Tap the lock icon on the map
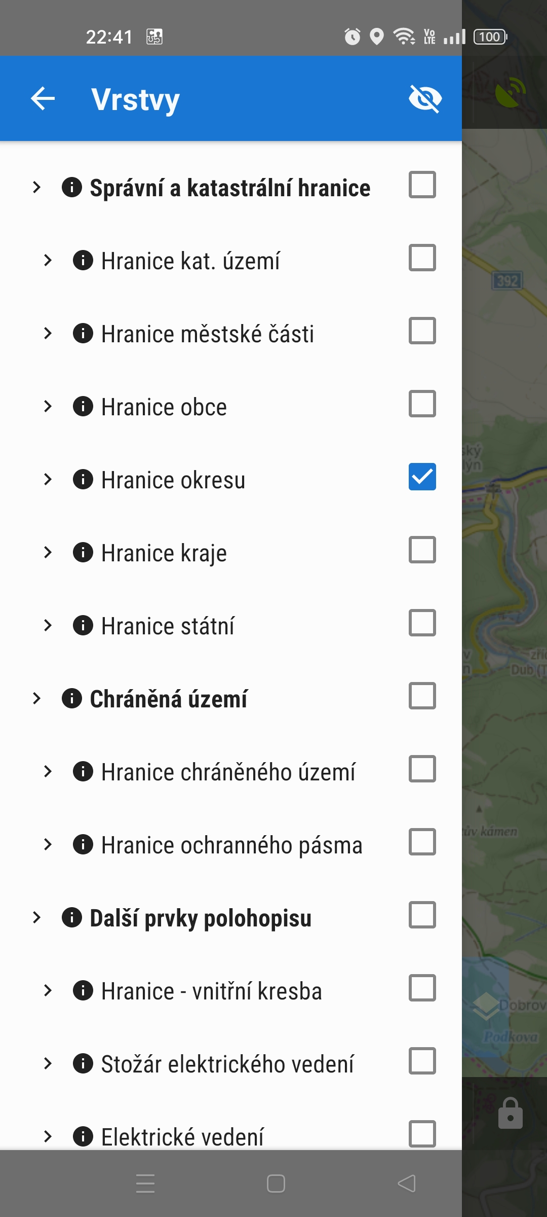Screen dimensions: 547x1217 (x=510, y=1114)
